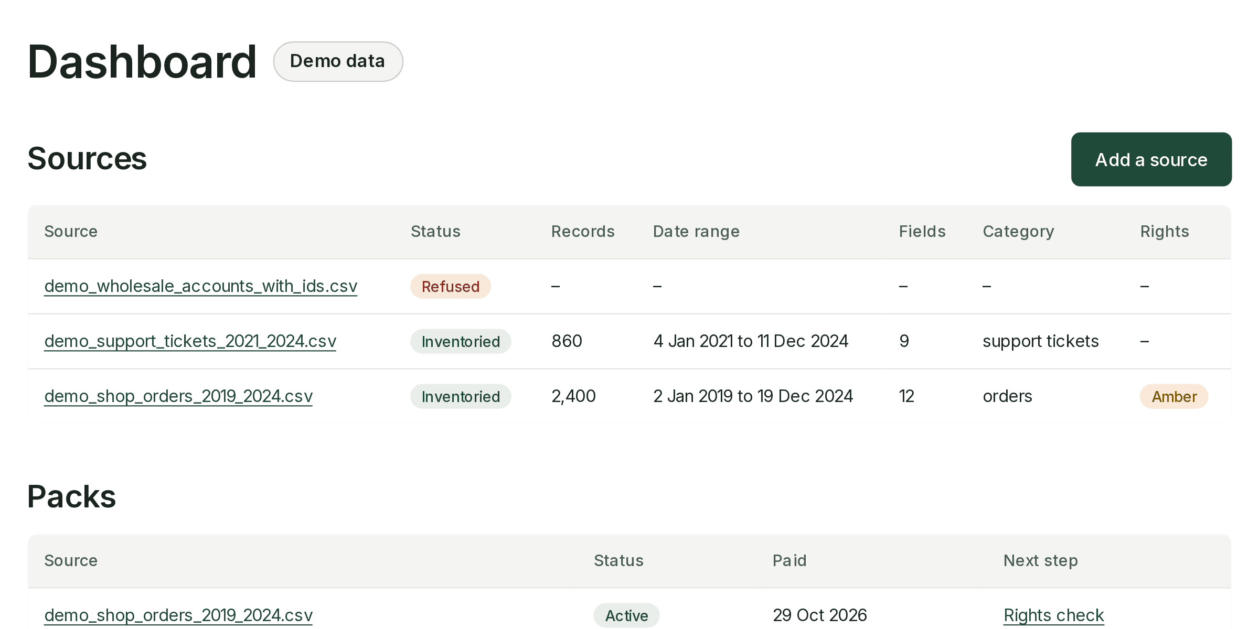Open demo_support_tickets_2021_2024.csv source link
The height and width of the screenshot is (629, 1259).
(190, 341)
